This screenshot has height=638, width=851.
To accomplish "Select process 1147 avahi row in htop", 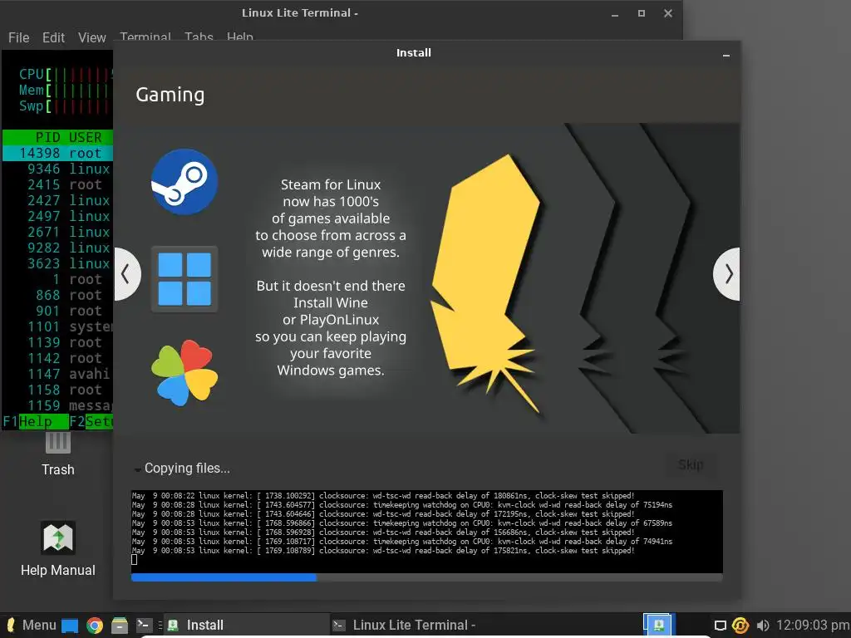I will 57,373.
